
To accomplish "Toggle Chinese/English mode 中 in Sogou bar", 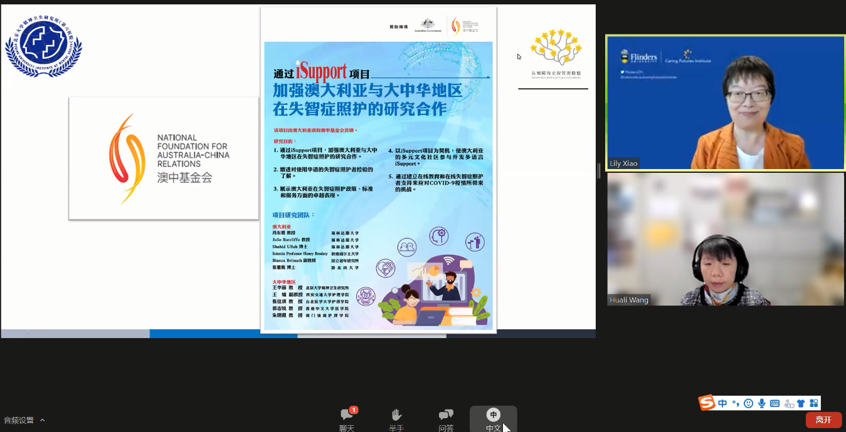I will 722,403.
